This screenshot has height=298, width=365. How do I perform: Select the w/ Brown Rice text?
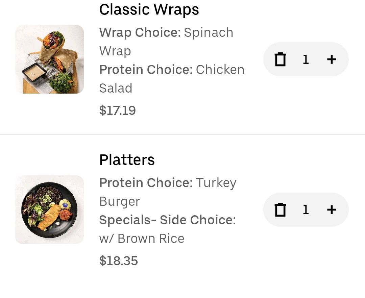pyautogui.click(x=142, y=239)
